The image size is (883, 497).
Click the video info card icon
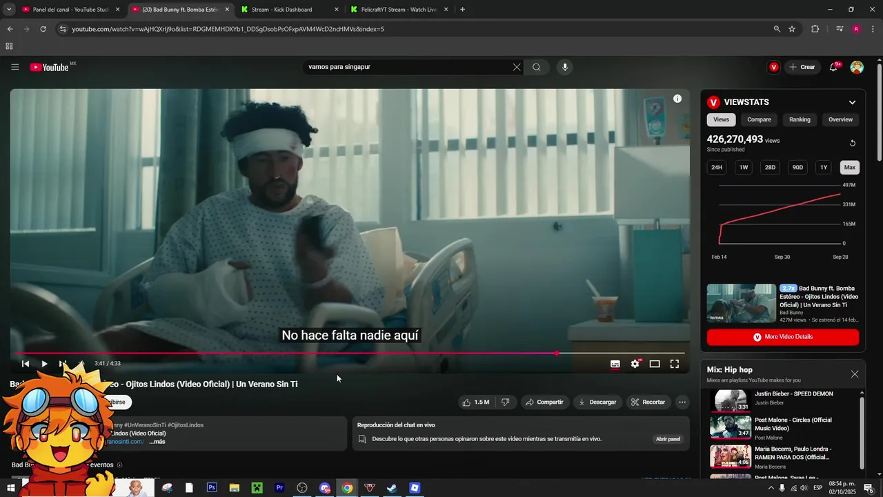(x=677, y=99)
